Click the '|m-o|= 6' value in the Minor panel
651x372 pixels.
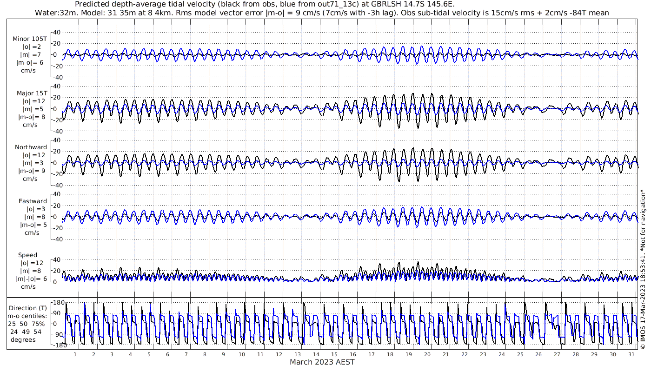coord(31,63)
